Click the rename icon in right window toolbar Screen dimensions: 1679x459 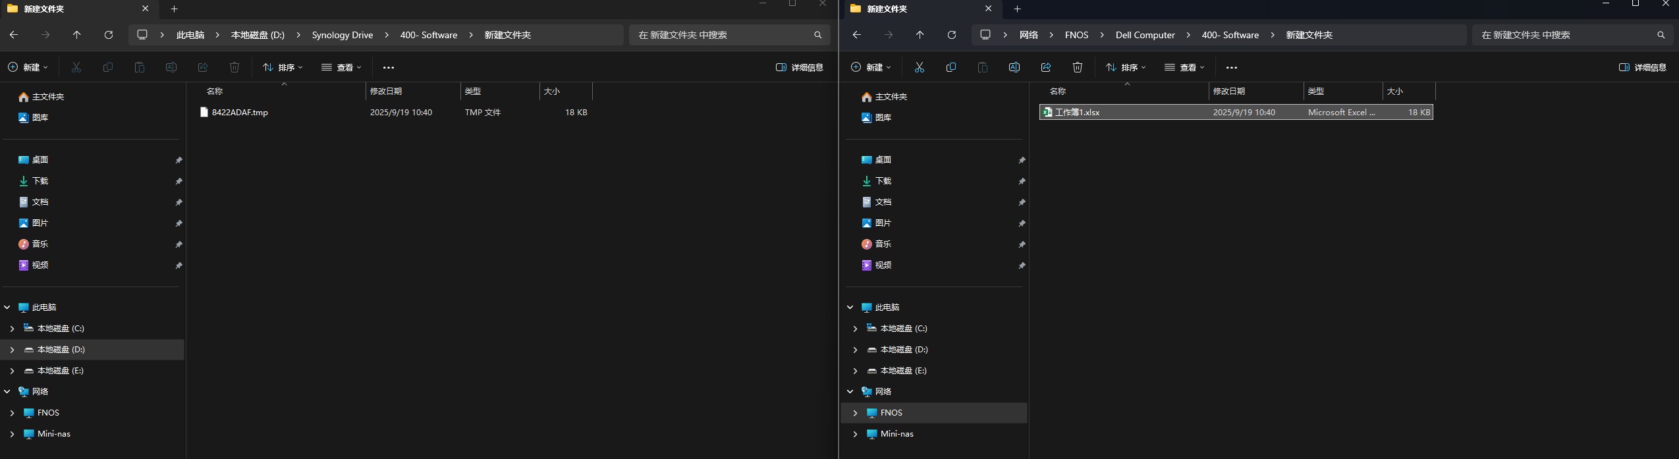[x=1014, y=67]
